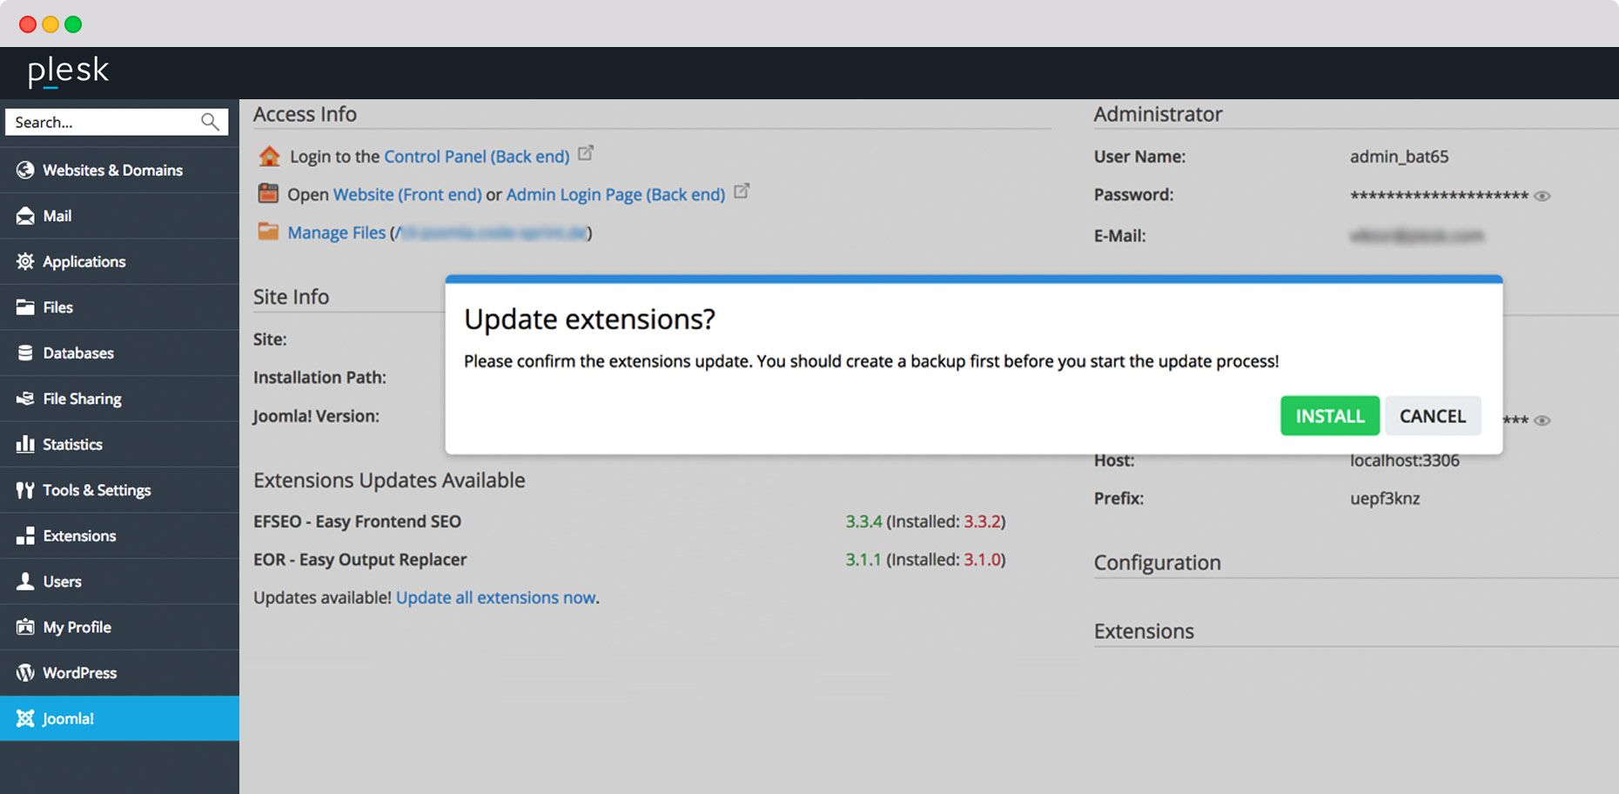Click the green macOS maximize button
This screenshot has height=794, width=1619.
point(73,24)
